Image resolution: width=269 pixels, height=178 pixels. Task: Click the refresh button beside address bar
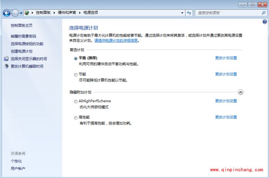pos(189,13)
